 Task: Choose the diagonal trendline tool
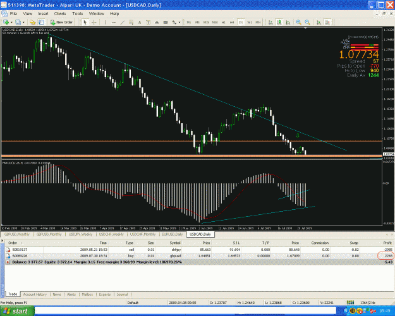coord(122,22)
